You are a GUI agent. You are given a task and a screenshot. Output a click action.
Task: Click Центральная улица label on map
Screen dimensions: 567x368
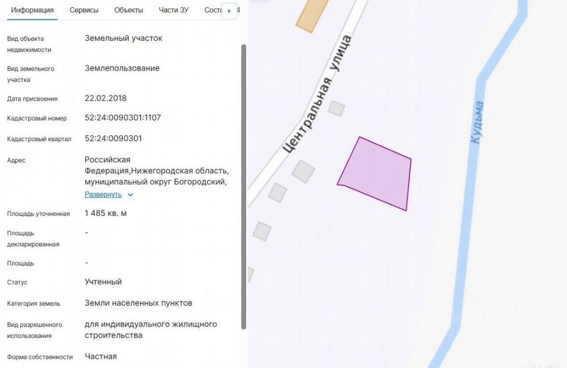click(x=317, y=94)
